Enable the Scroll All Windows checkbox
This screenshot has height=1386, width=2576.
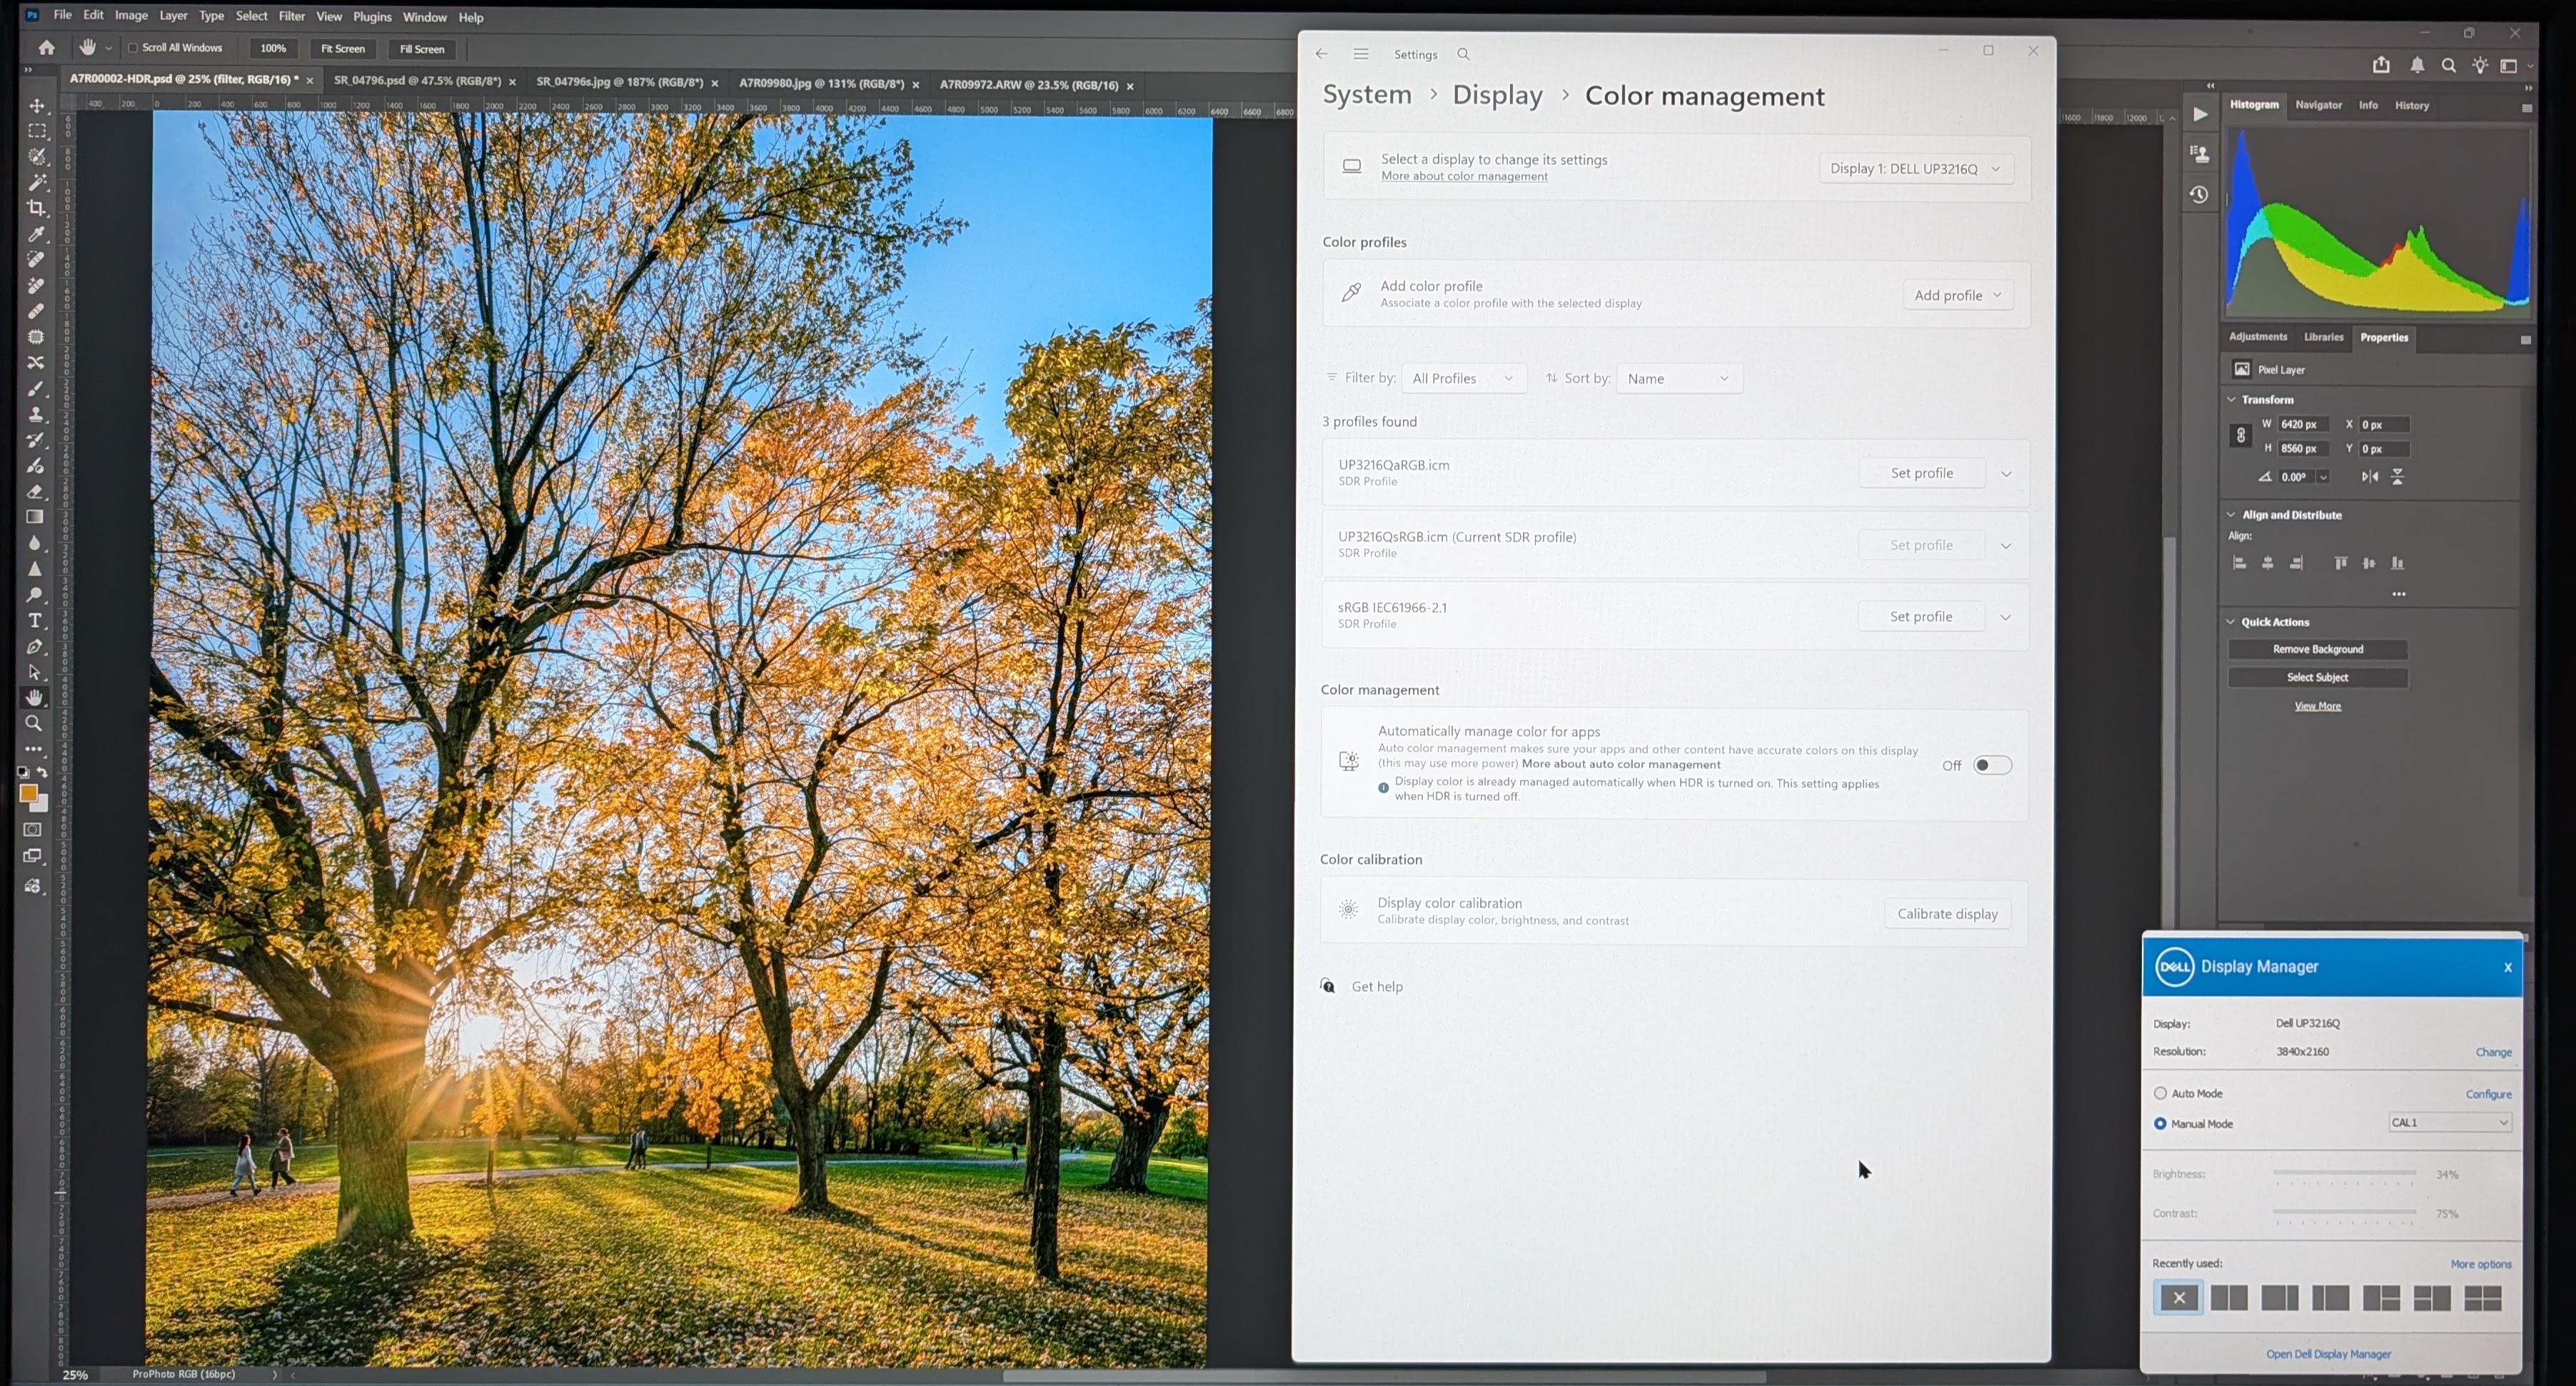tap(134, 47)
